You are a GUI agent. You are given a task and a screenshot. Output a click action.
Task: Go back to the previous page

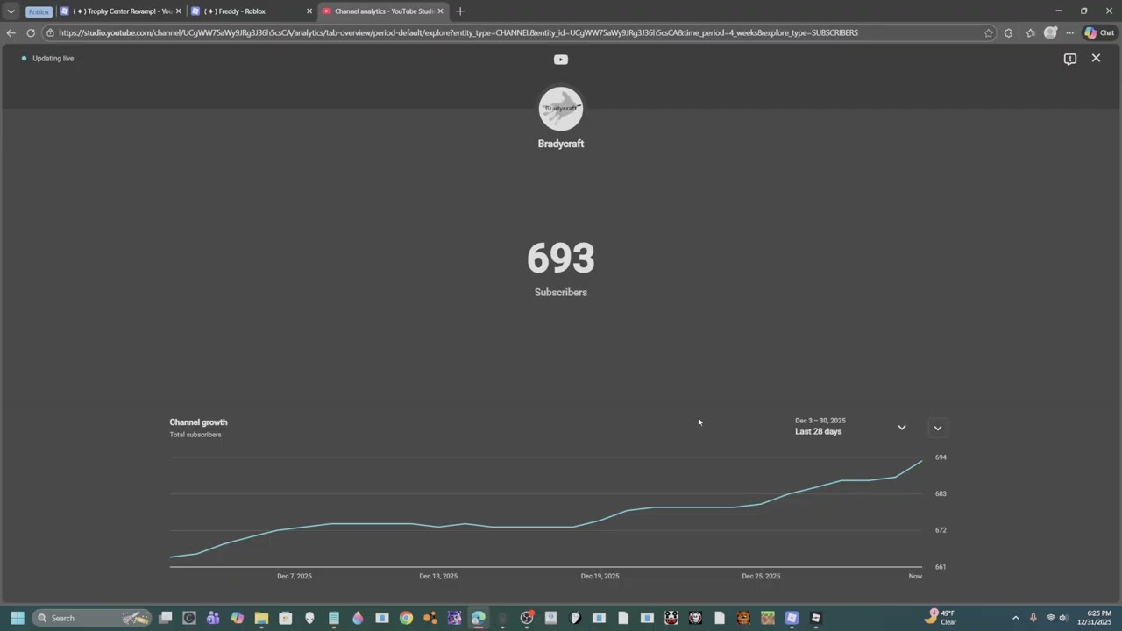pyautogui.click(x=11, y=32)
